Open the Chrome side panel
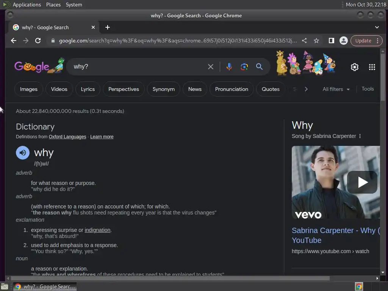Screen dimensions: 388x291 tap(331, 41)
